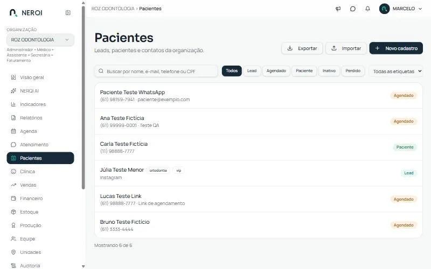The height and width of the screenshot is (269, 431).
Task: Open the Todas as etiquetas filter dropdown
Action: [x=396, y=71]
